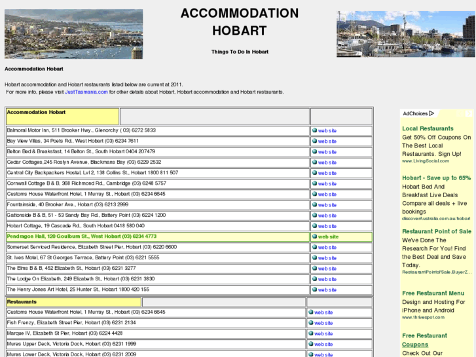Viewport: 476px width, 357px height.
Task: Click globe icon in Fountainside row
Action: pyautogui.click(x=314, y=205)
